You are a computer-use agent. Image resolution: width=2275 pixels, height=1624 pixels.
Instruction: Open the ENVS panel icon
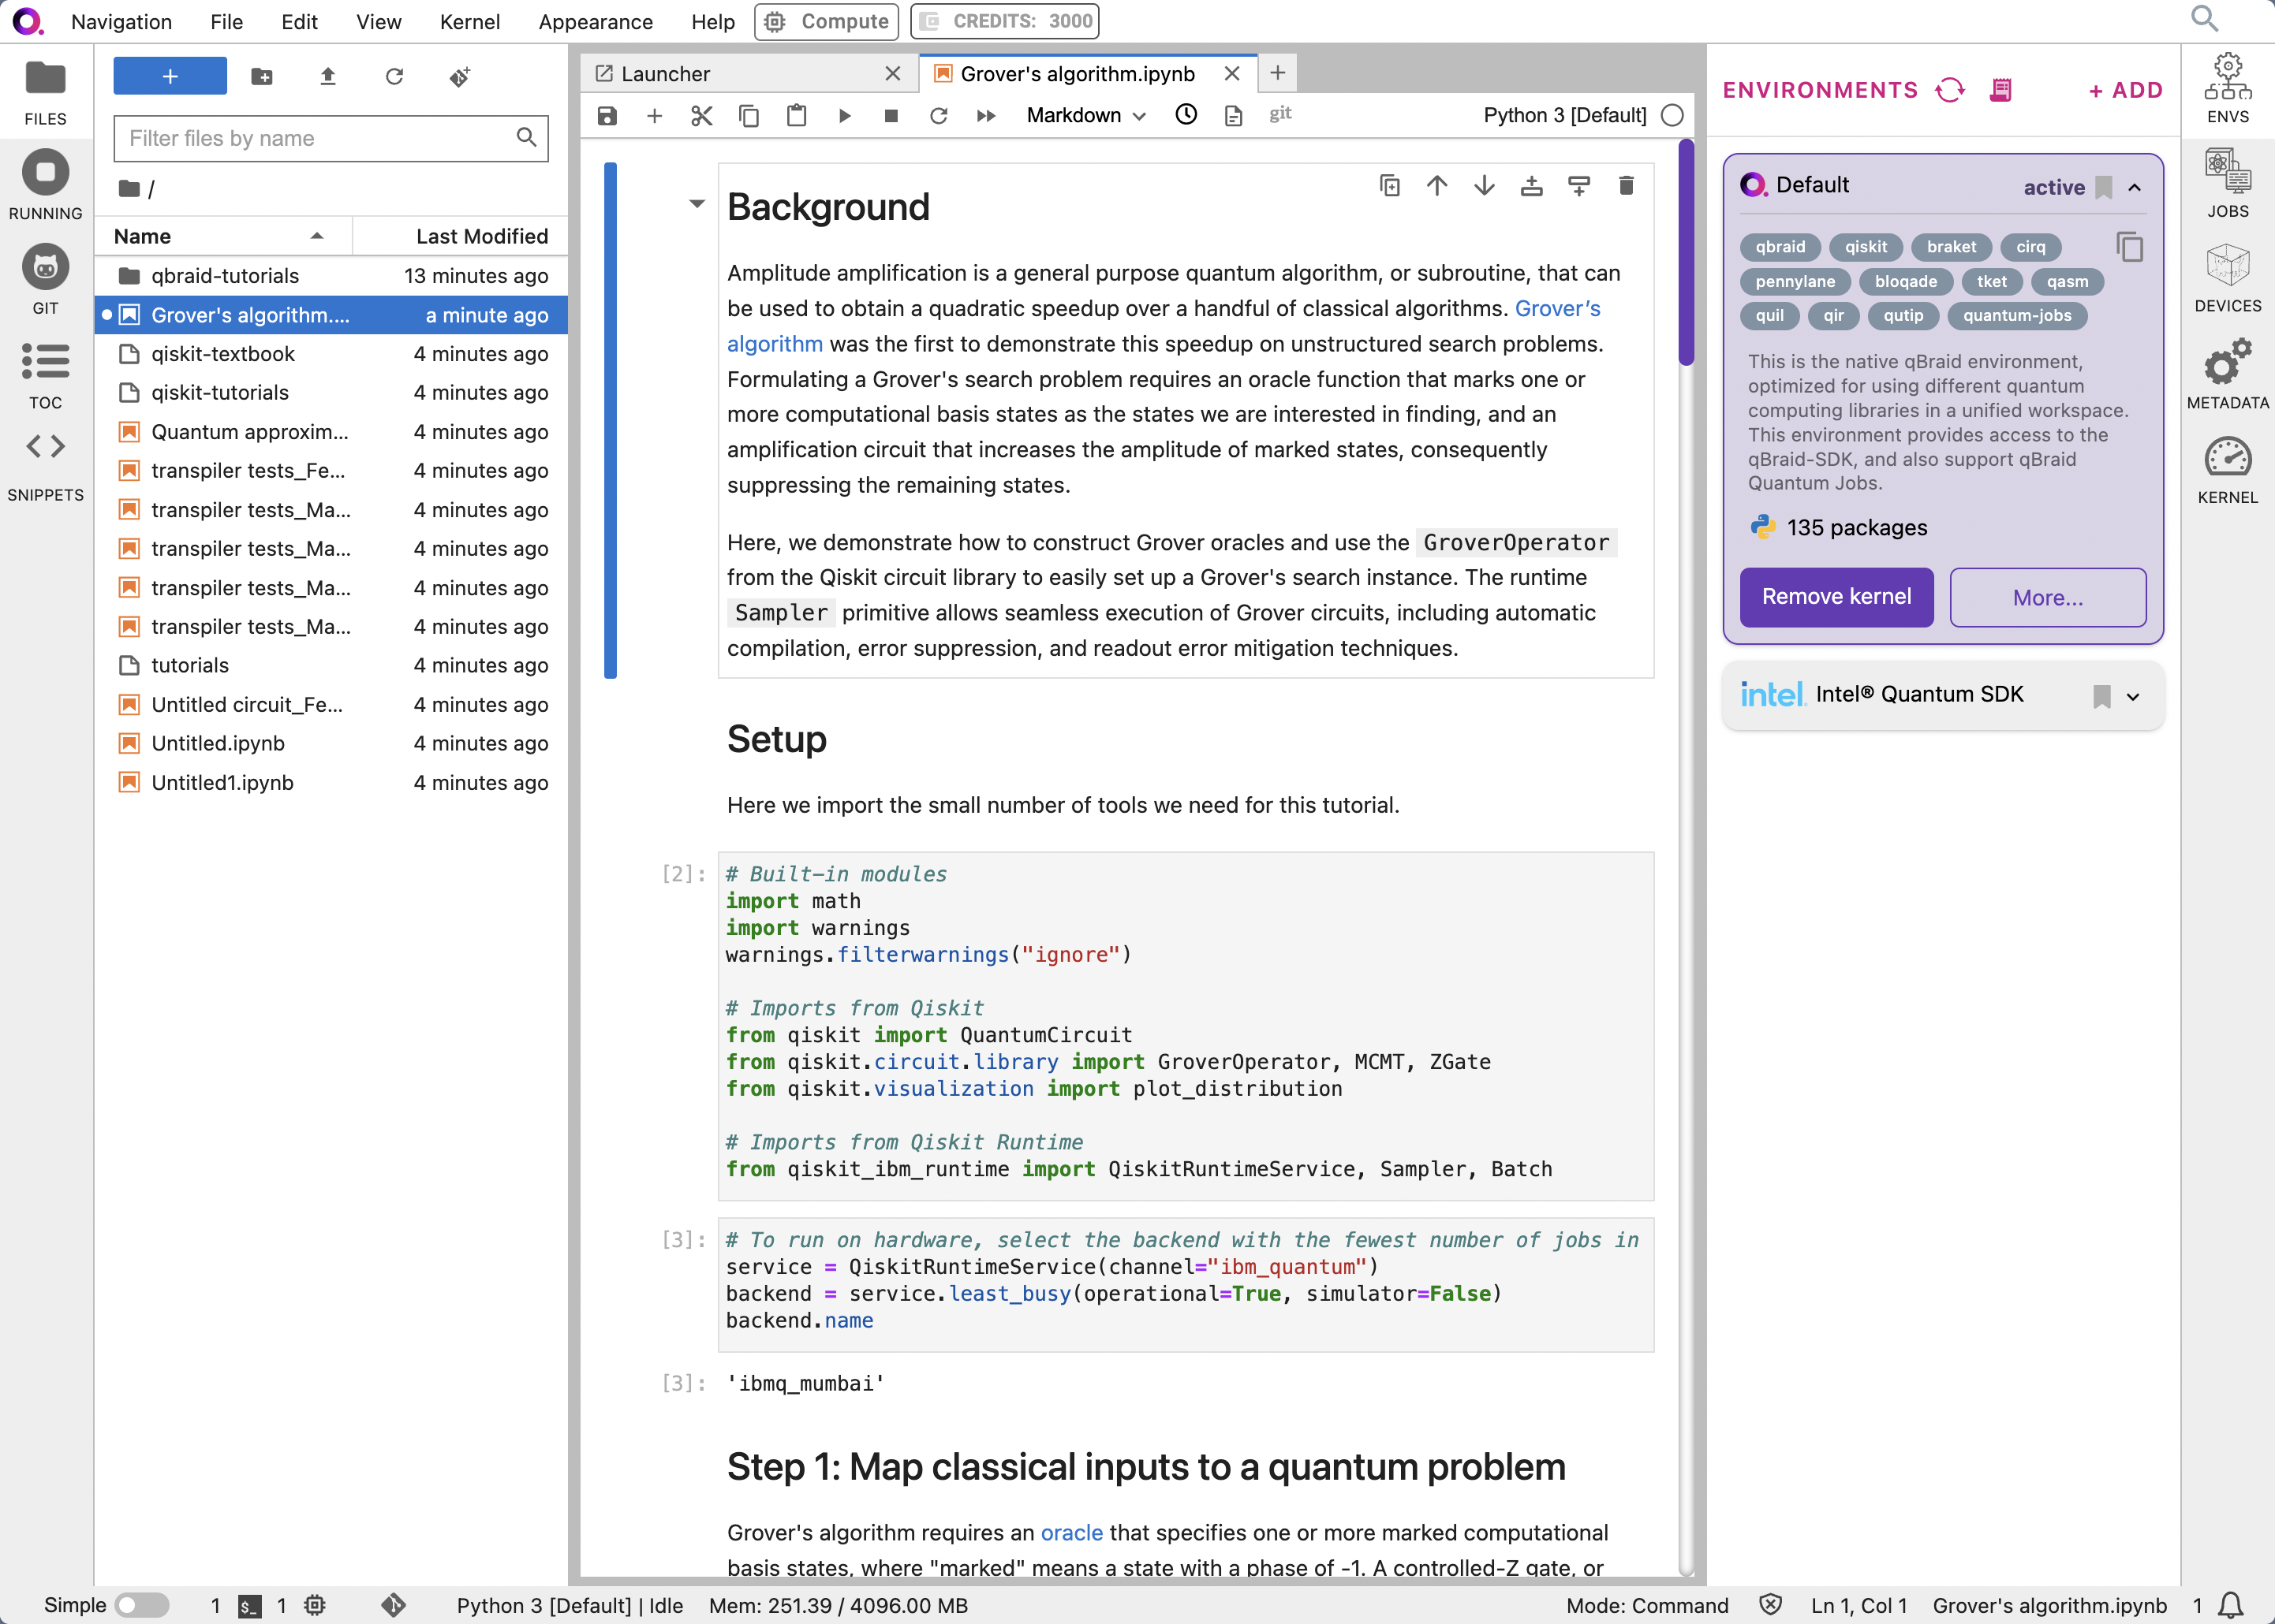[2227, 88]
